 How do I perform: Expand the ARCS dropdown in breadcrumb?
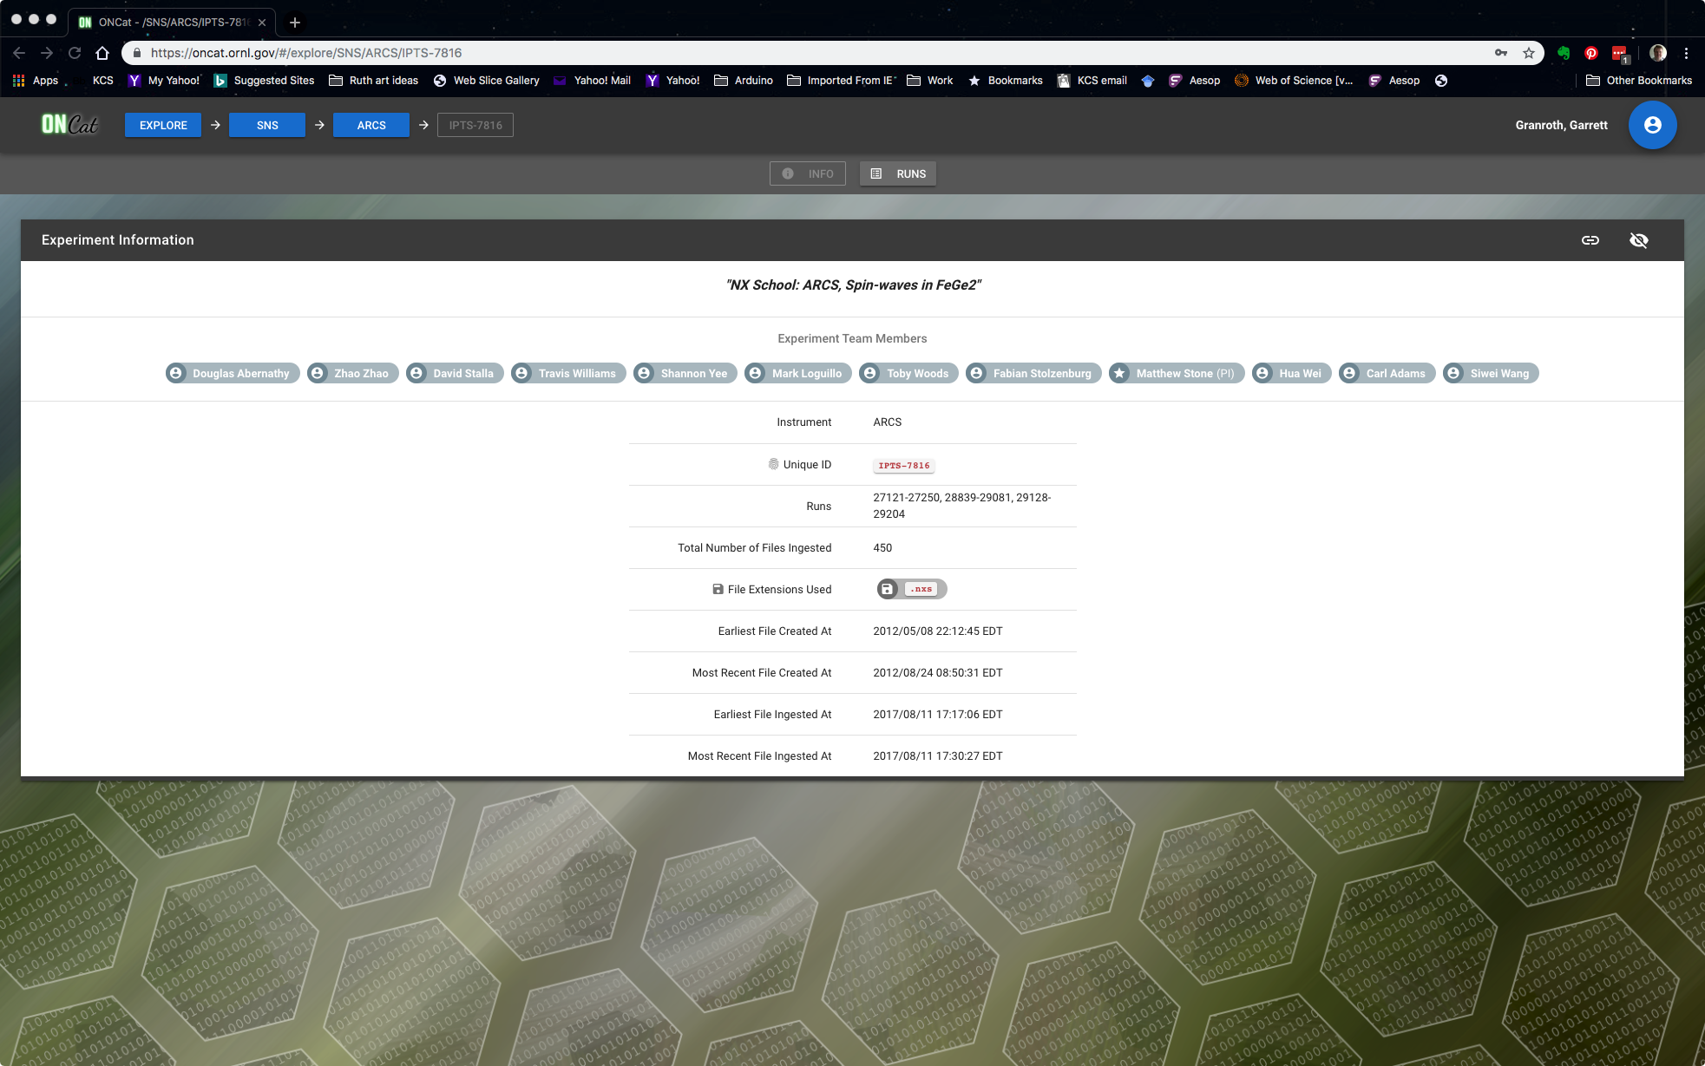coord(371,124)
